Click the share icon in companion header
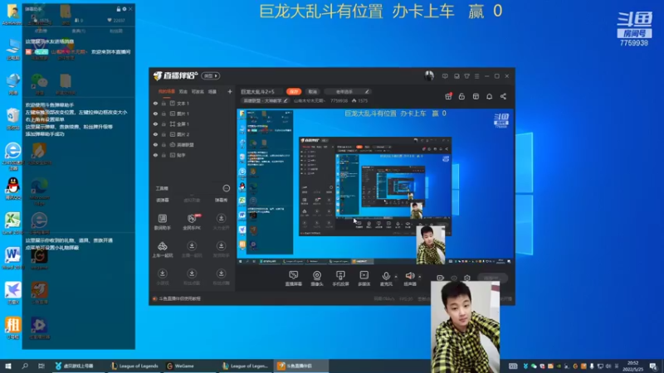 point(503,96)
